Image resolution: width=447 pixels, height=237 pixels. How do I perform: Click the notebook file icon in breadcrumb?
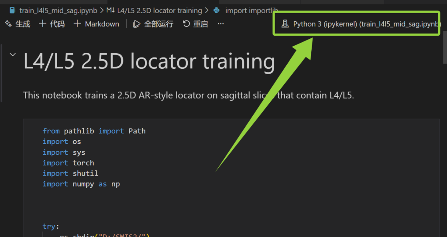click(13, 10)
